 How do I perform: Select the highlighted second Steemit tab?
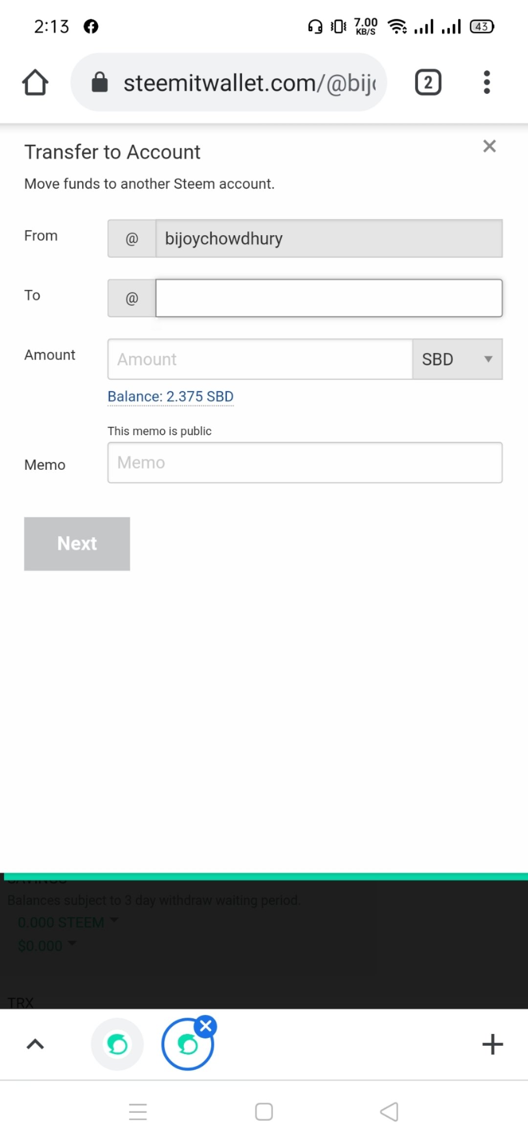coord(188,1045)
